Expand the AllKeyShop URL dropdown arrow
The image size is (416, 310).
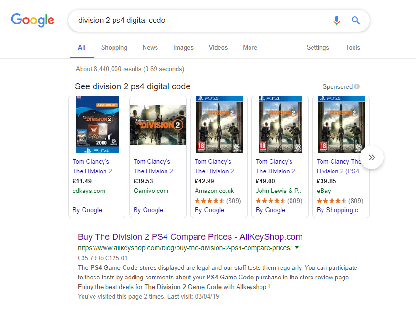coord(297,248)
